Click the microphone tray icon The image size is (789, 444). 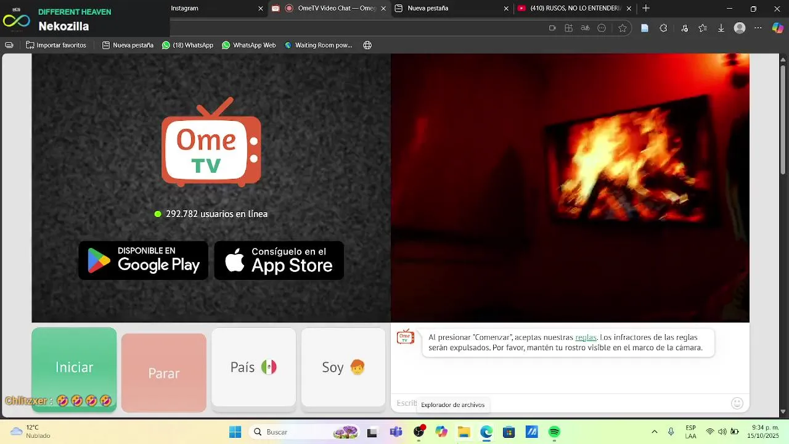671,432
